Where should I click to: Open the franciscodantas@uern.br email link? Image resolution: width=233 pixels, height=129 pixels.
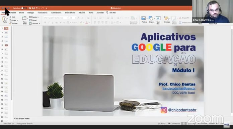pyautogui.click(x=179, y=88)
